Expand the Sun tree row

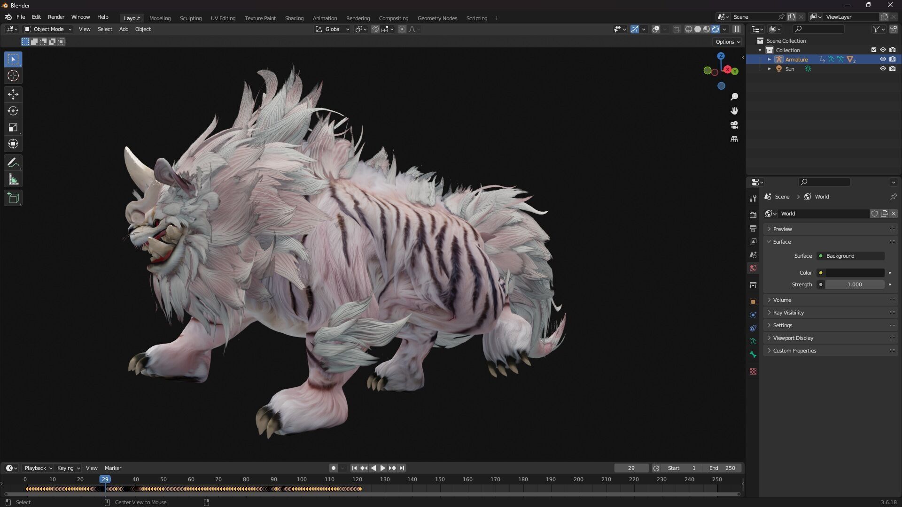[770, 69]
